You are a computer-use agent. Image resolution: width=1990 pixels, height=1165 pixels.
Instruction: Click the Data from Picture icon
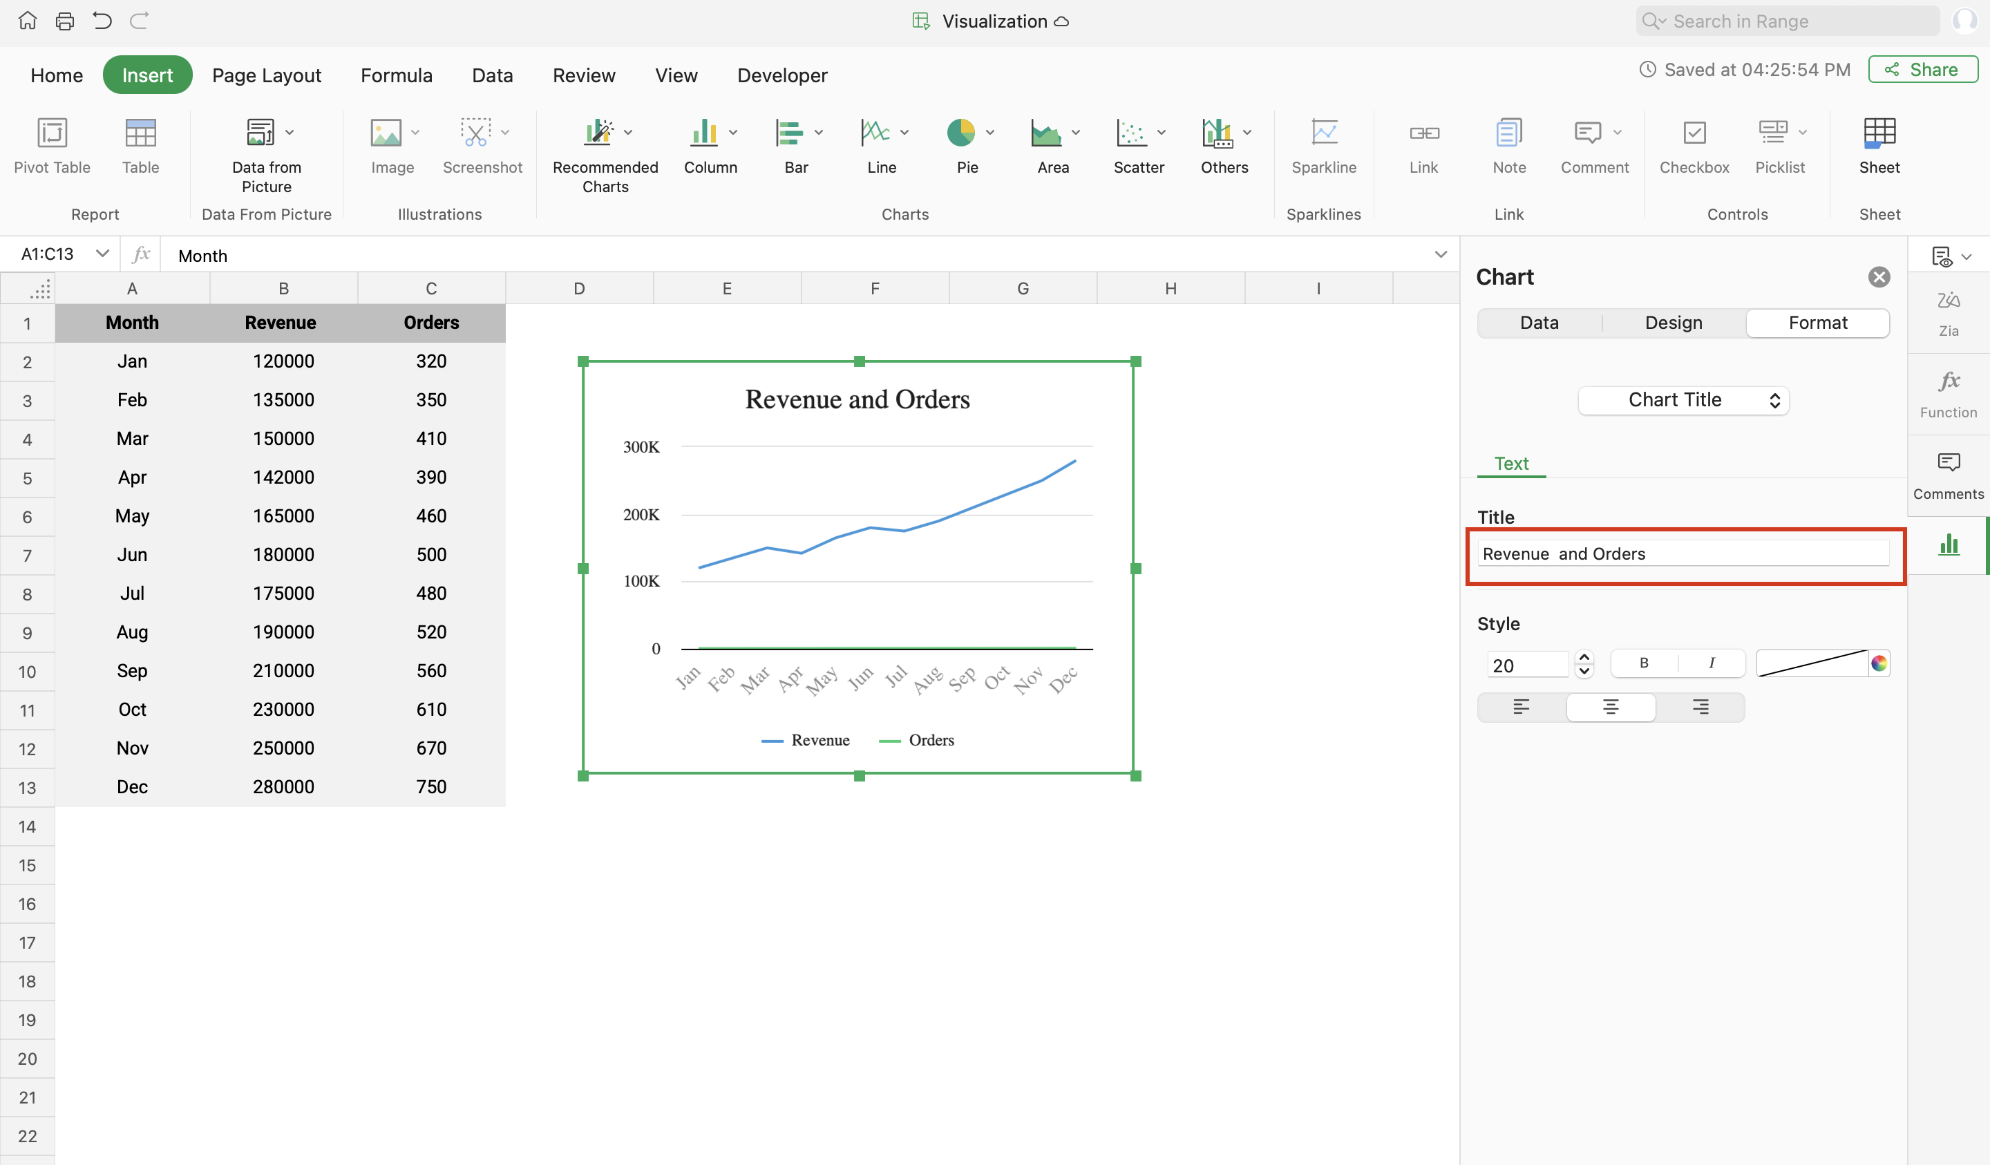pos(260,133)
